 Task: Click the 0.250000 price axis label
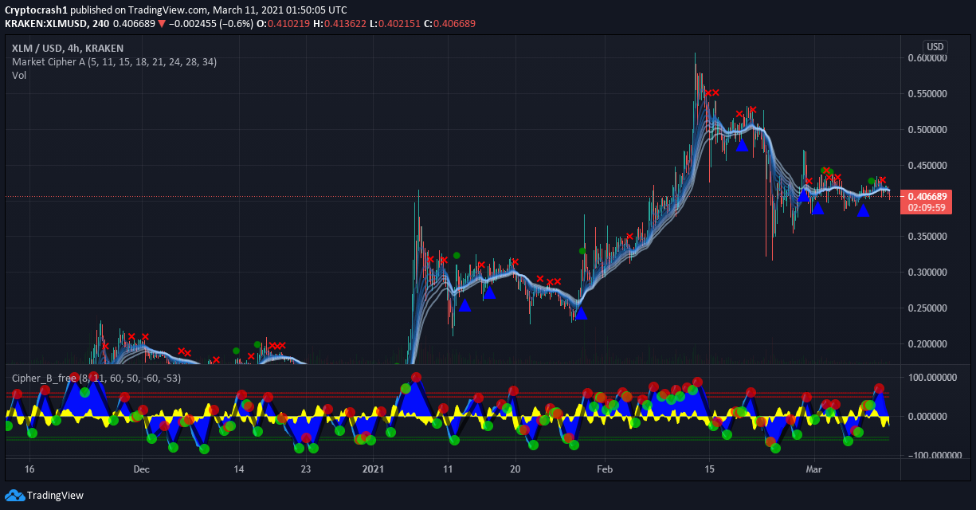pos(927,308)
